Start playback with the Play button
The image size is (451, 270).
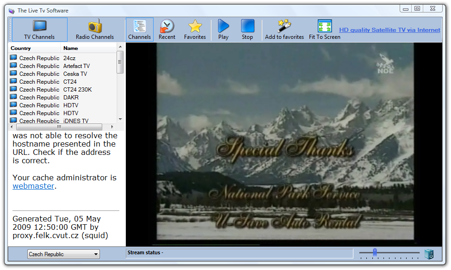click(x=223, y=30)
